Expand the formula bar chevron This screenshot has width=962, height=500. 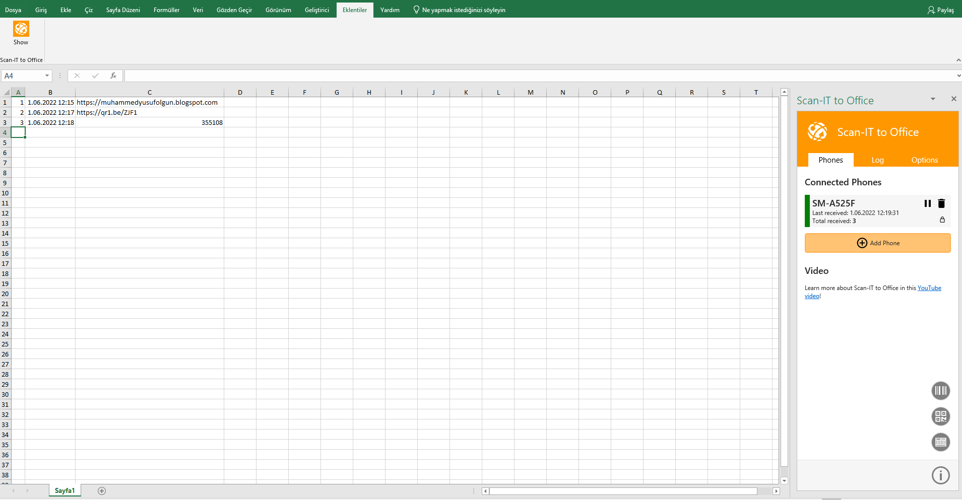click(958, 76)
